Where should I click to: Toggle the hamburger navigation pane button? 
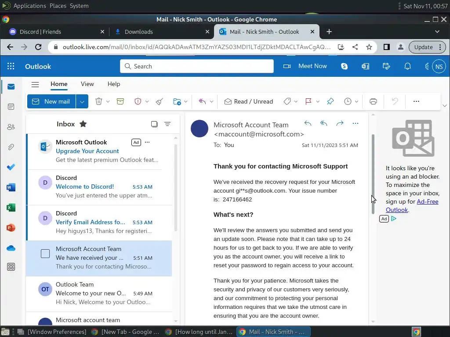click(x=35, y=84)
